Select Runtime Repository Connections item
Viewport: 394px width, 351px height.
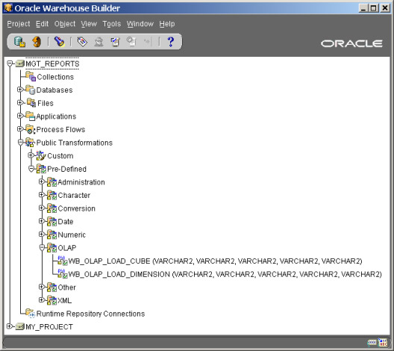(90, 314)
